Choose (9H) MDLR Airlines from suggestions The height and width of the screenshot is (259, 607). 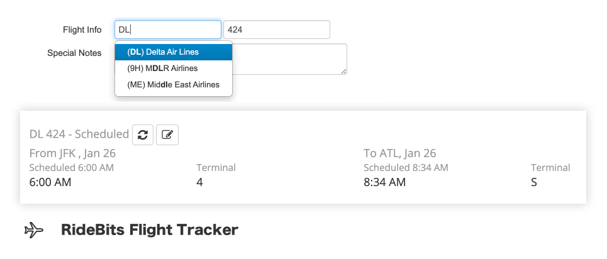coord(174,69)
